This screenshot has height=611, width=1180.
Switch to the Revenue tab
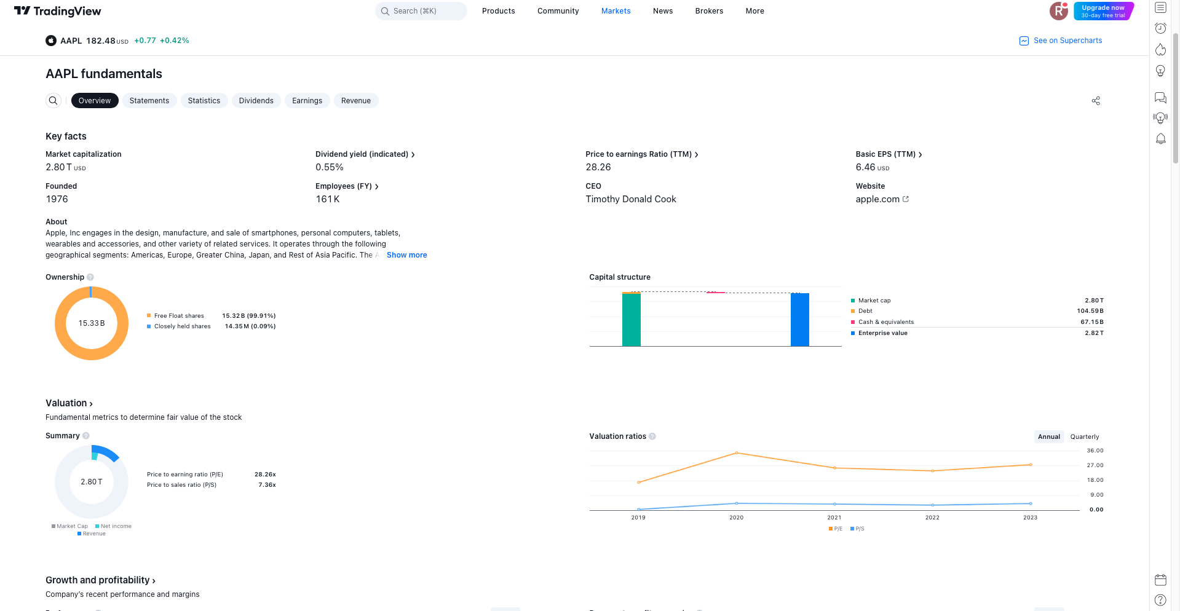click(356, 101)
